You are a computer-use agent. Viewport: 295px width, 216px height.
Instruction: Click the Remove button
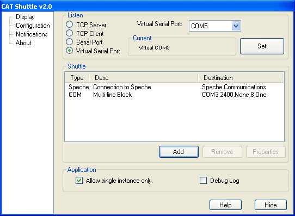point(222,152)
